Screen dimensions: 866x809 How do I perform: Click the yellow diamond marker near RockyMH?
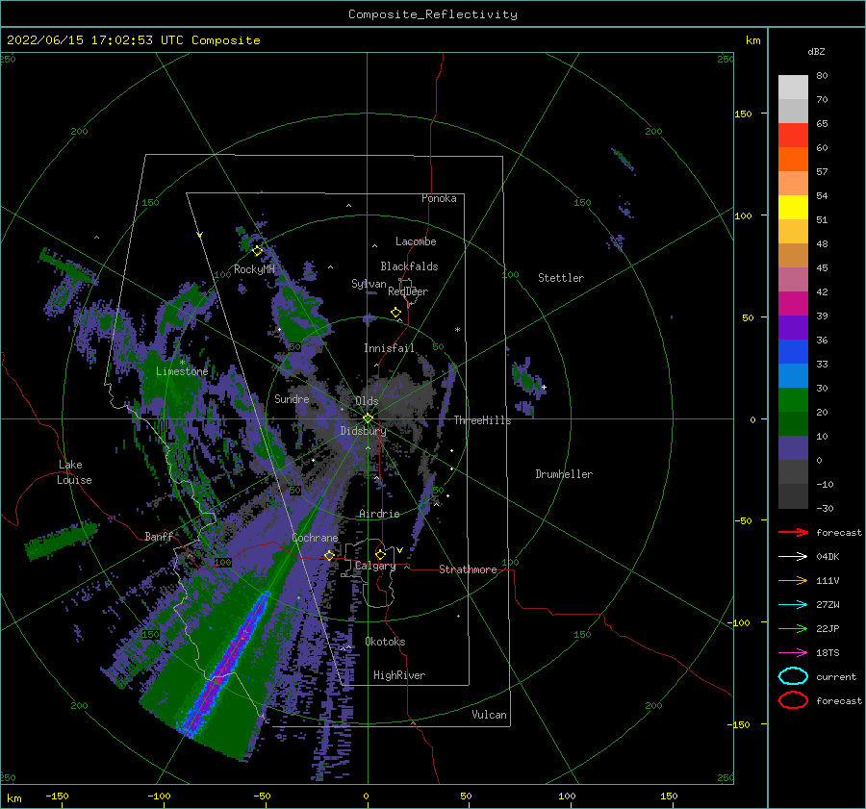click(x=257, y=251)
